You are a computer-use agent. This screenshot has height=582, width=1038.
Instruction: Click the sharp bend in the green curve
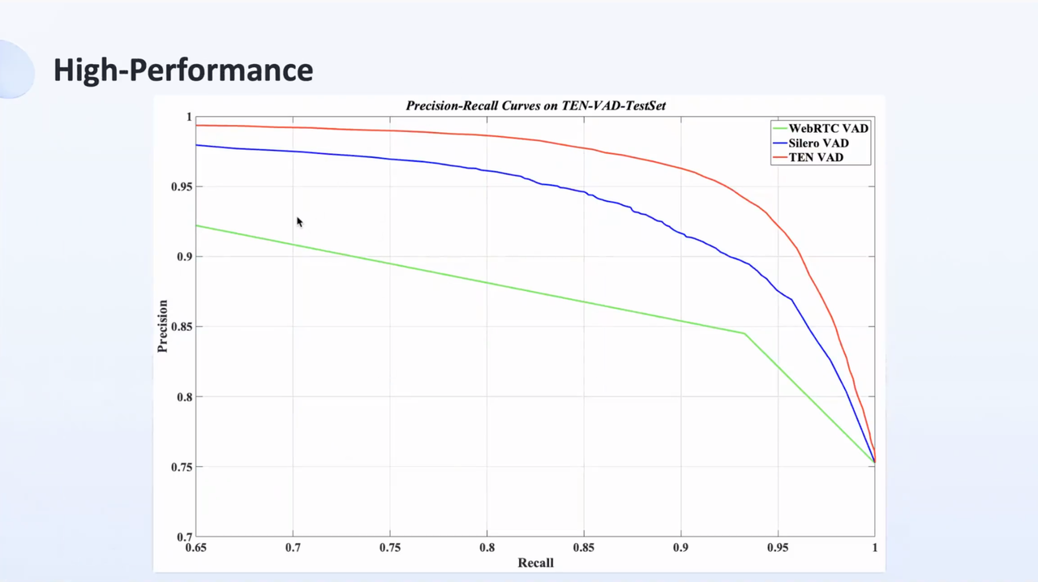[x=744, y=333]
